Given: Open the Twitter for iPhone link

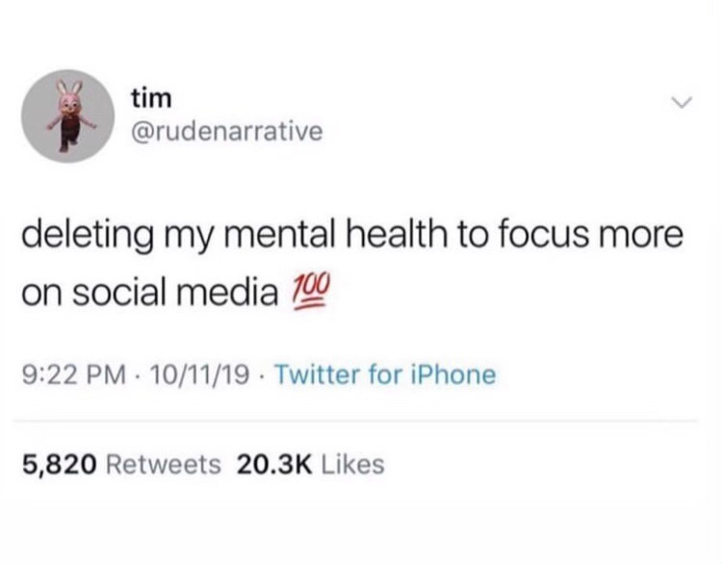Looking at the screenshot, I should click(385, 374).
